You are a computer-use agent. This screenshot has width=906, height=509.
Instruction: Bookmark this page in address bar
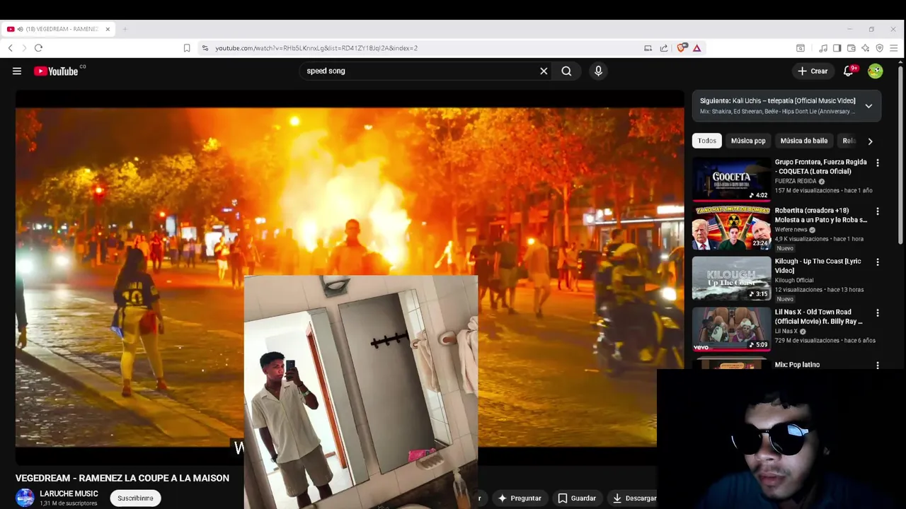tap(187, 48)
